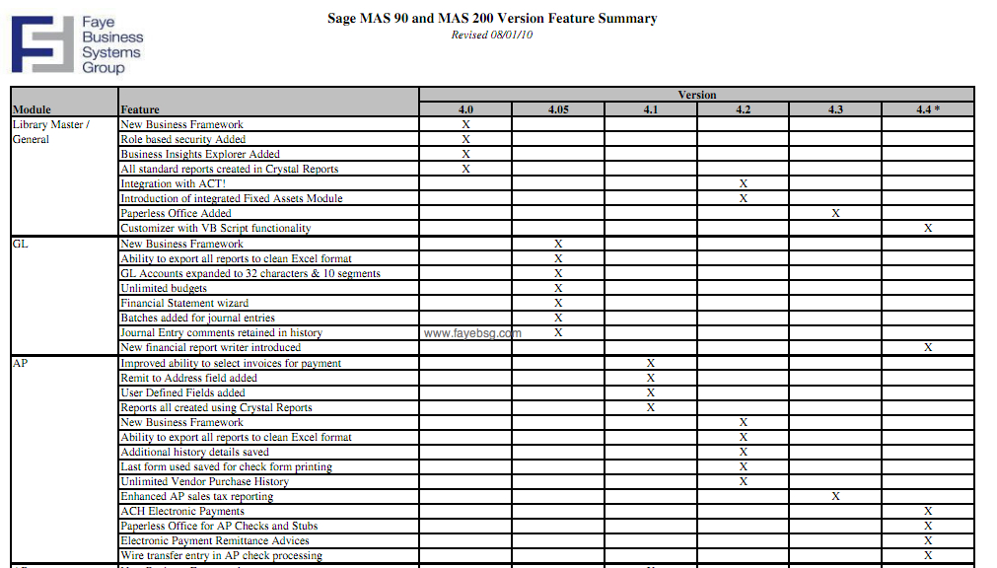
Task: Click the Library Master / General module cell
Action: [x=64, y=177]
